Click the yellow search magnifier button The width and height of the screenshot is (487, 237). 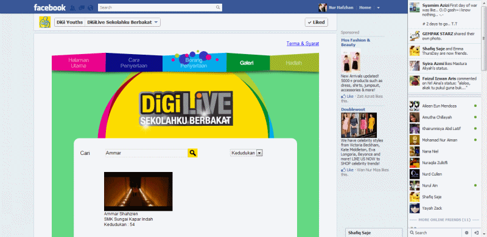(192, 153)
